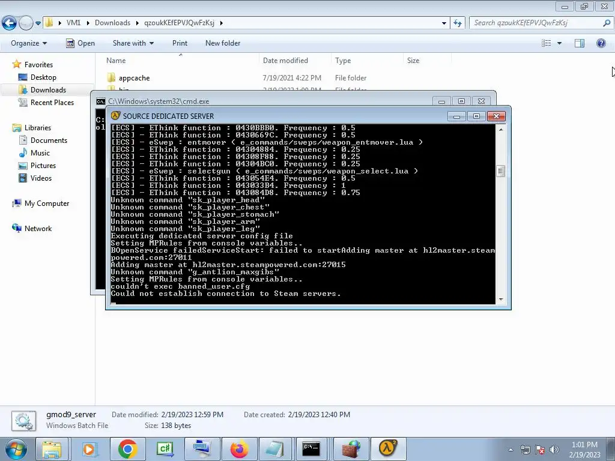This screenshot has height=461, width=615.
Task: Click the Explorer Back navigation arrow
Action: tap(10, 23)
